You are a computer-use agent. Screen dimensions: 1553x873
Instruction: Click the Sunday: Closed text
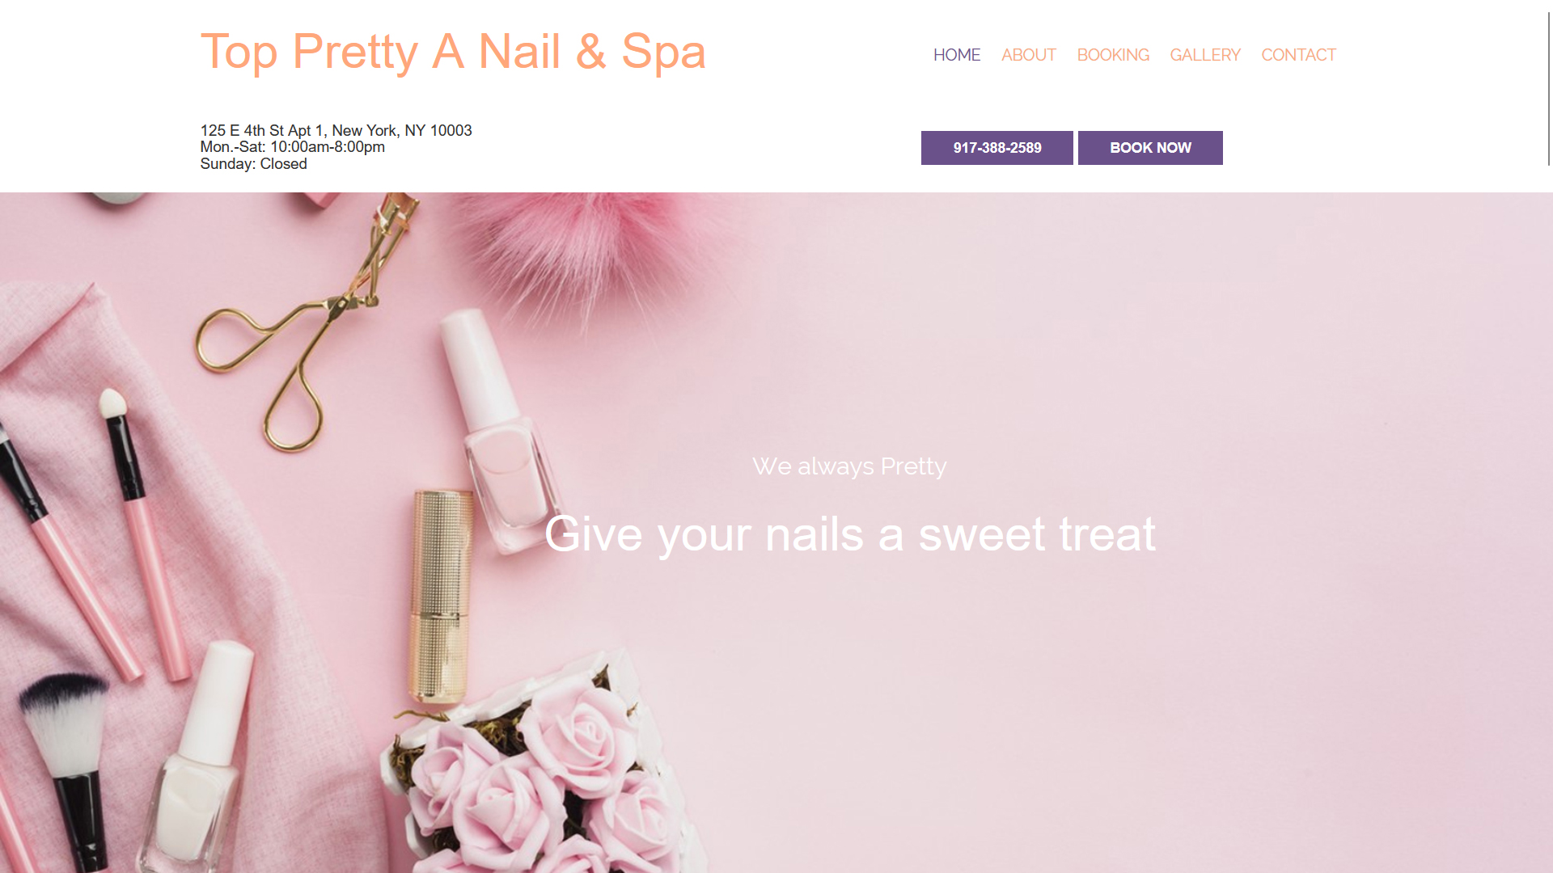tap(254, 164)
